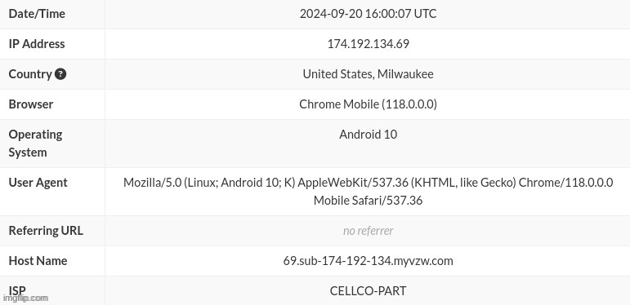Screen dimensions: 630x305
Task: Click the Country label text
Action: (30, 74)
